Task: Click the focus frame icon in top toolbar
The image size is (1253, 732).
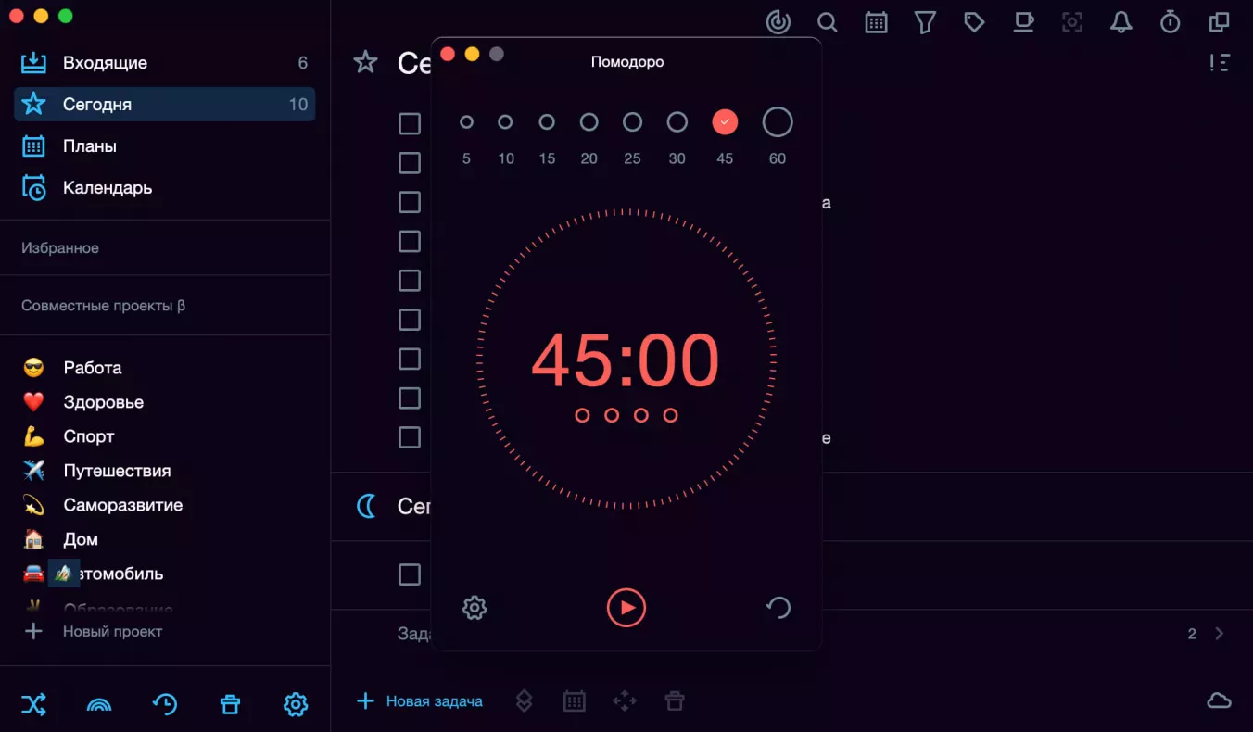Action: click(x=1072, y=22)
